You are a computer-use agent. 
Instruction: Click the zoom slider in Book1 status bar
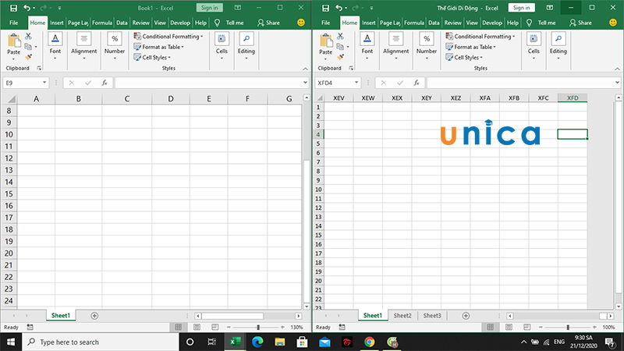[x=258, y=328]
